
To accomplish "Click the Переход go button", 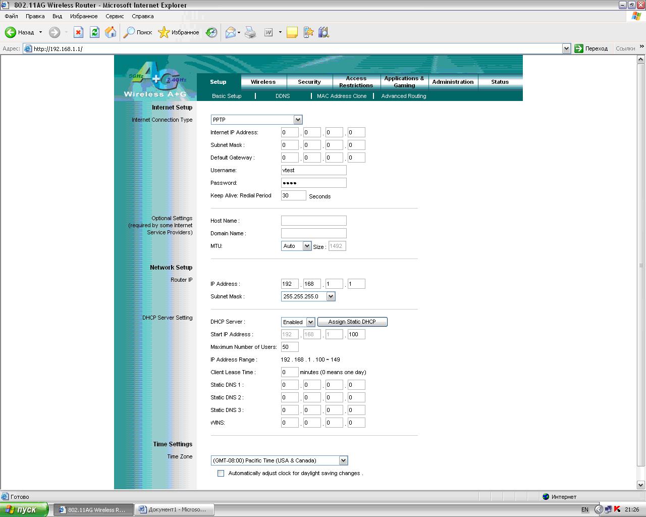I will click(x=591, y=48).
